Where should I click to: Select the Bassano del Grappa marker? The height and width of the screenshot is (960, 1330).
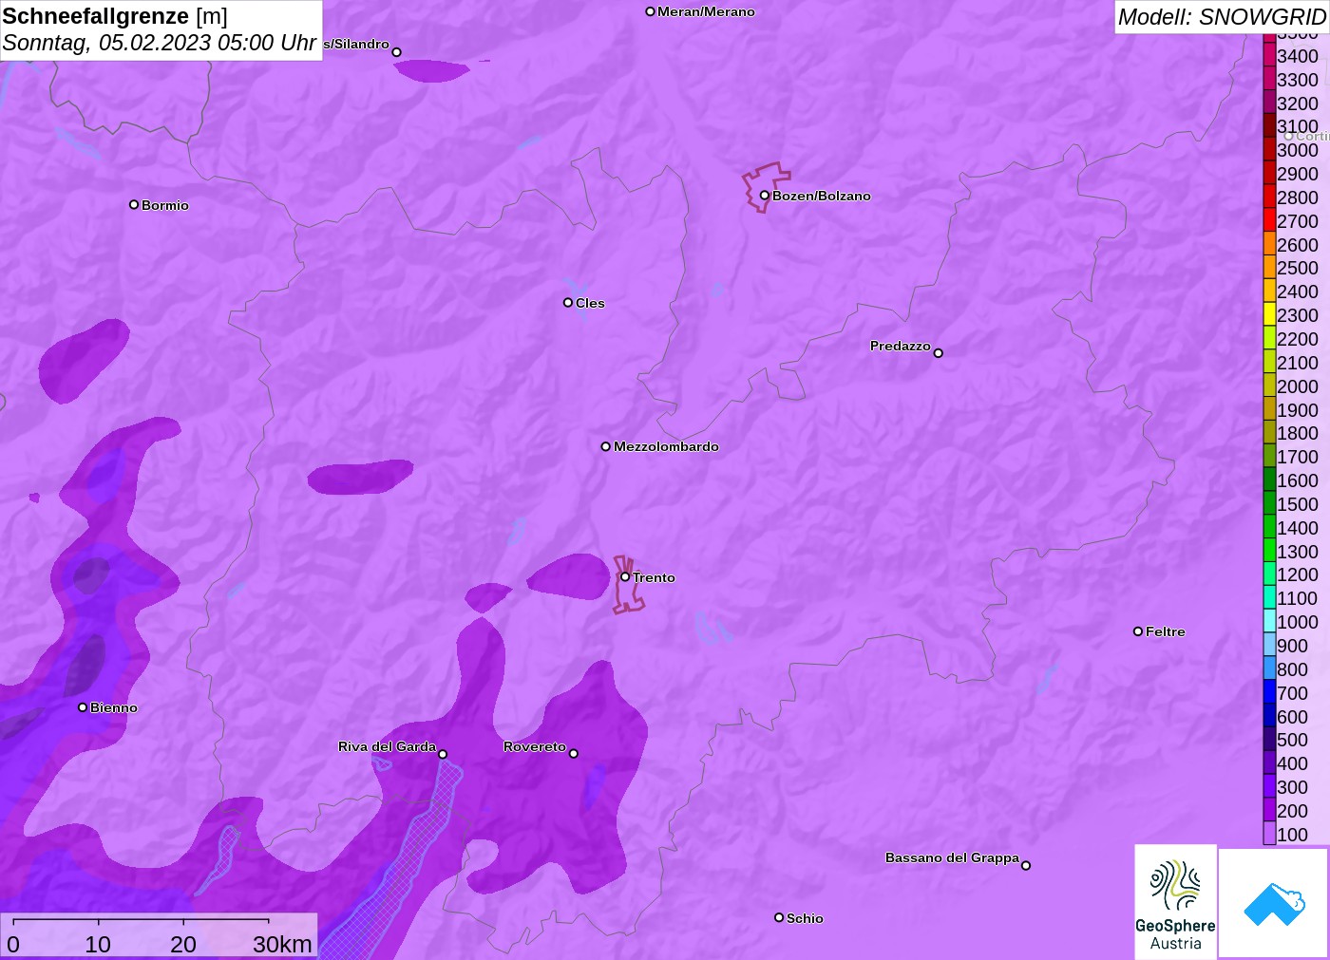(1025, 865)
